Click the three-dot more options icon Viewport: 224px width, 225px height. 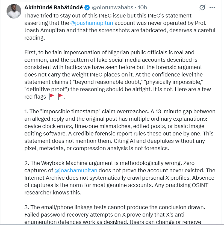pyautogui.click(x=213, y=8)
